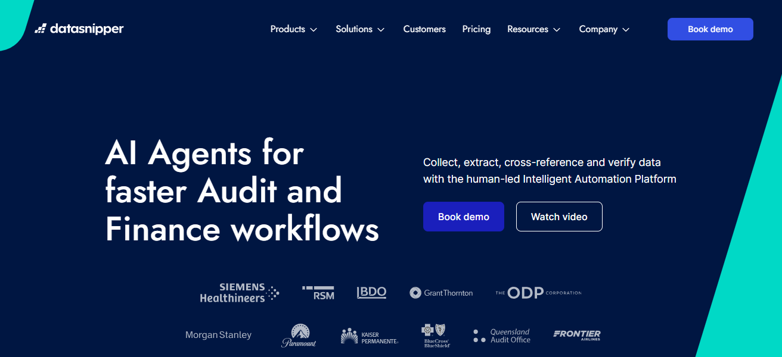Click the Kaiser Permanente logo

[369, 336]
